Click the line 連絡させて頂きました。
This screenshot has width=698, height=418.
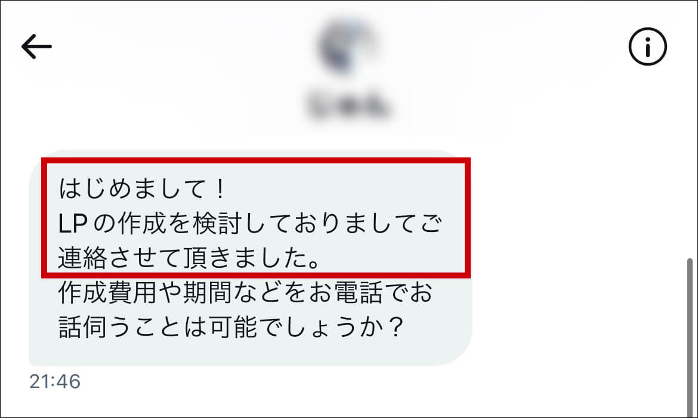click(x=190, y=258)
